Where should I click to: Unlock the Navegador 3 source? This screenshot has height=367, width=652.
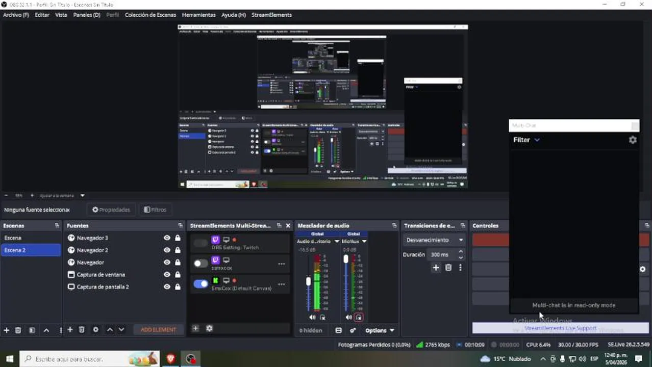click(178, 238)
